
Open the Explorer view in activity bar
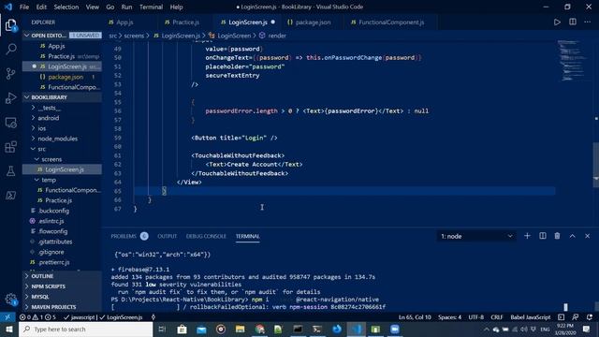coord(10,25)
